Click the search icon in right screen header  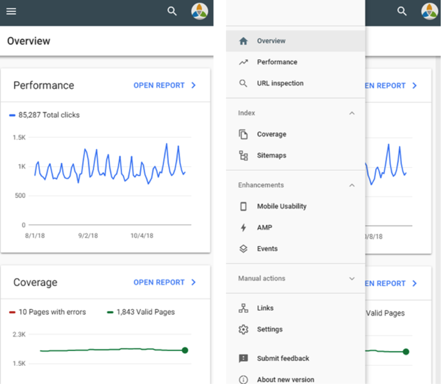(x=402, y=11)
